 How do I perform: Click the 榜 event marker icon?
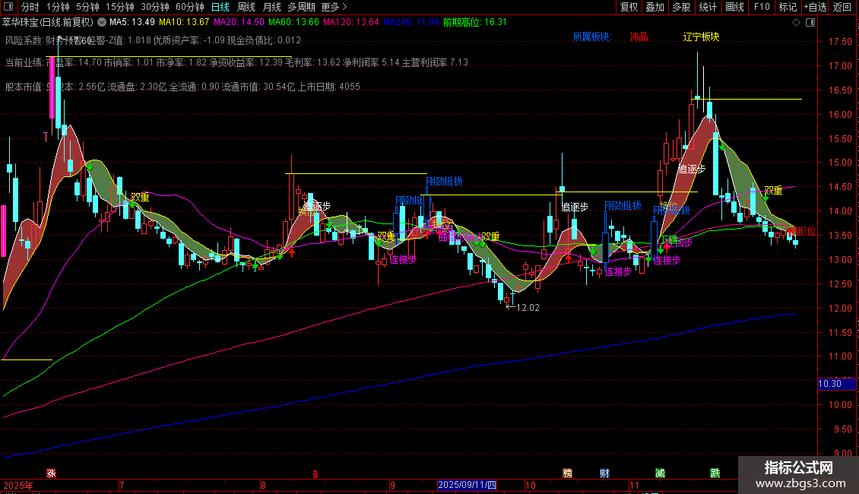568,473
